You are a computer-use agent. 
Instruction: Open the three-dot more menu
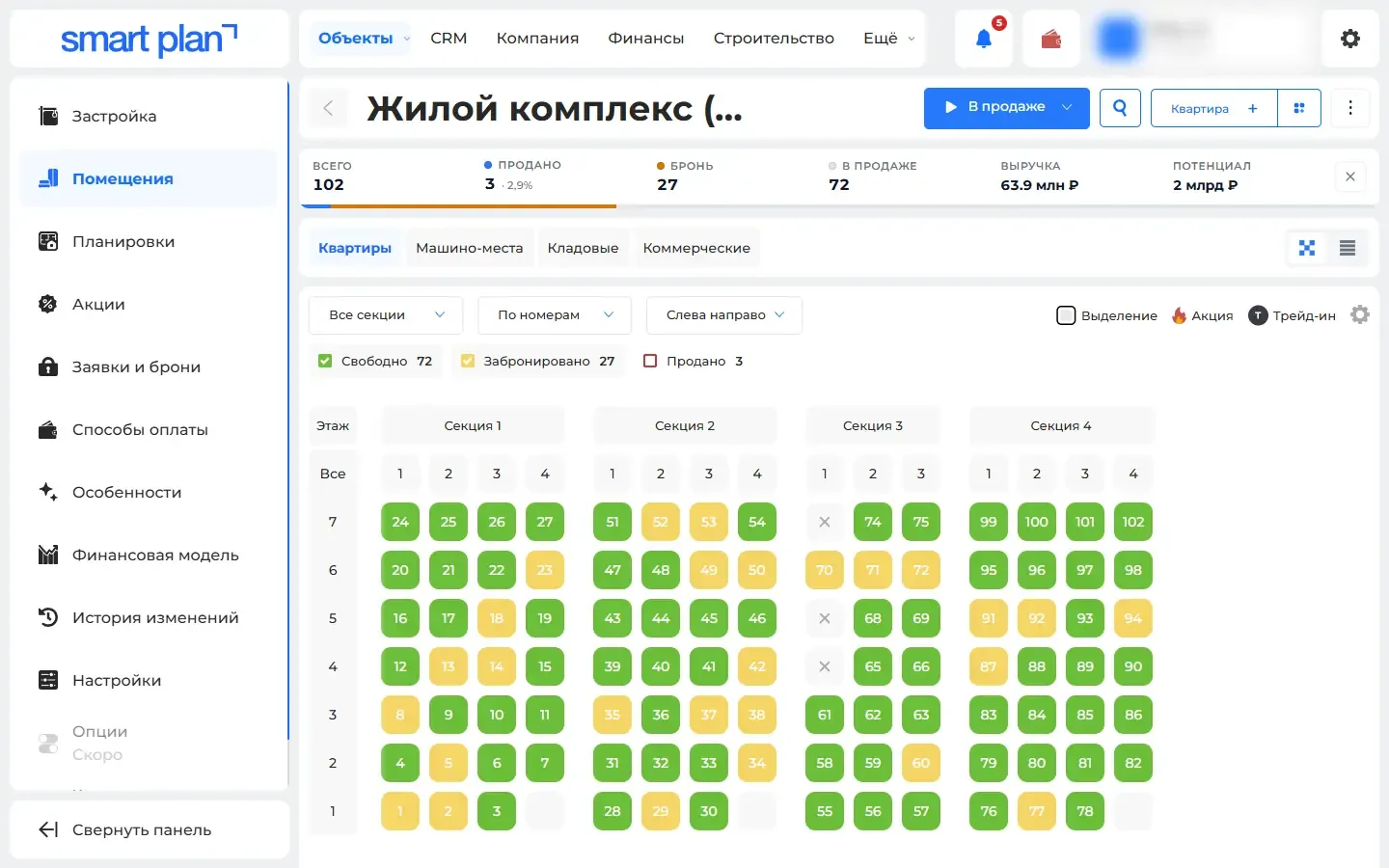click(x=1350, y=108)
